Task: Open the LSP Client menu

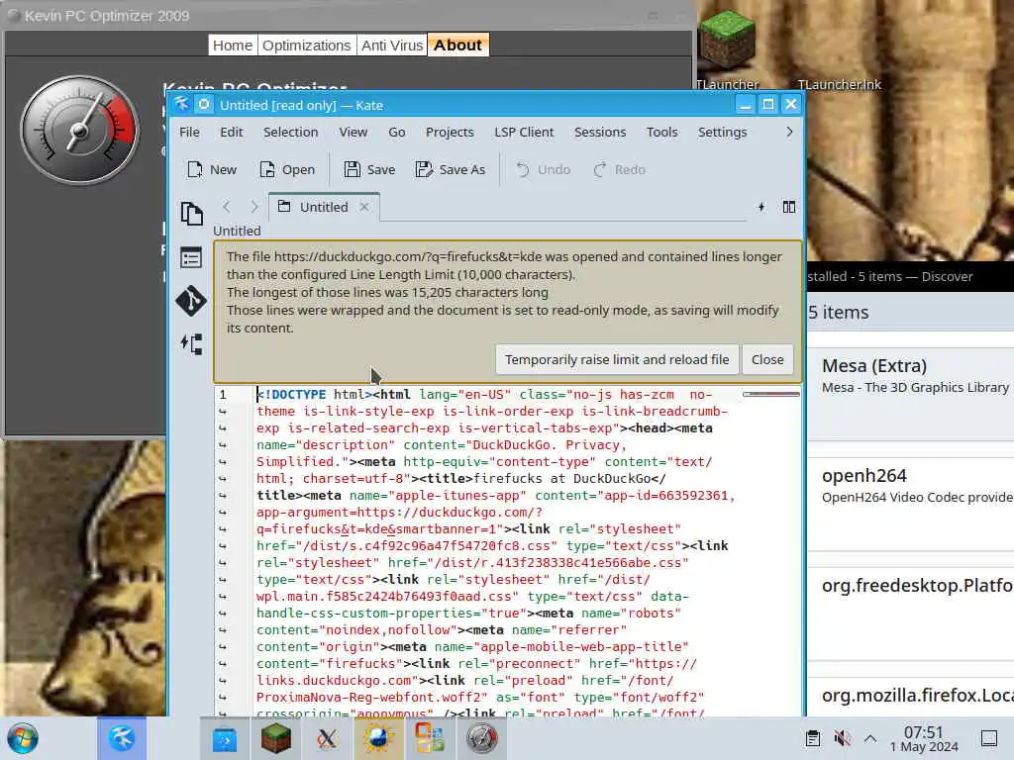Action: [x=524, y=132]
